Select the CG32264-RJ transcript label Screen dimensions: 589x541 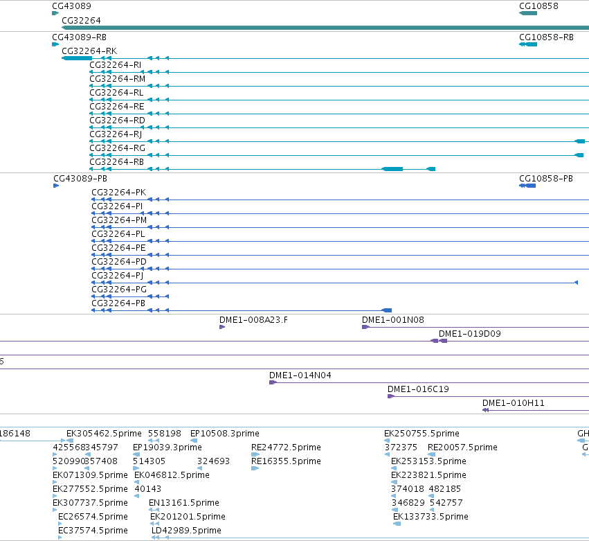116,134
